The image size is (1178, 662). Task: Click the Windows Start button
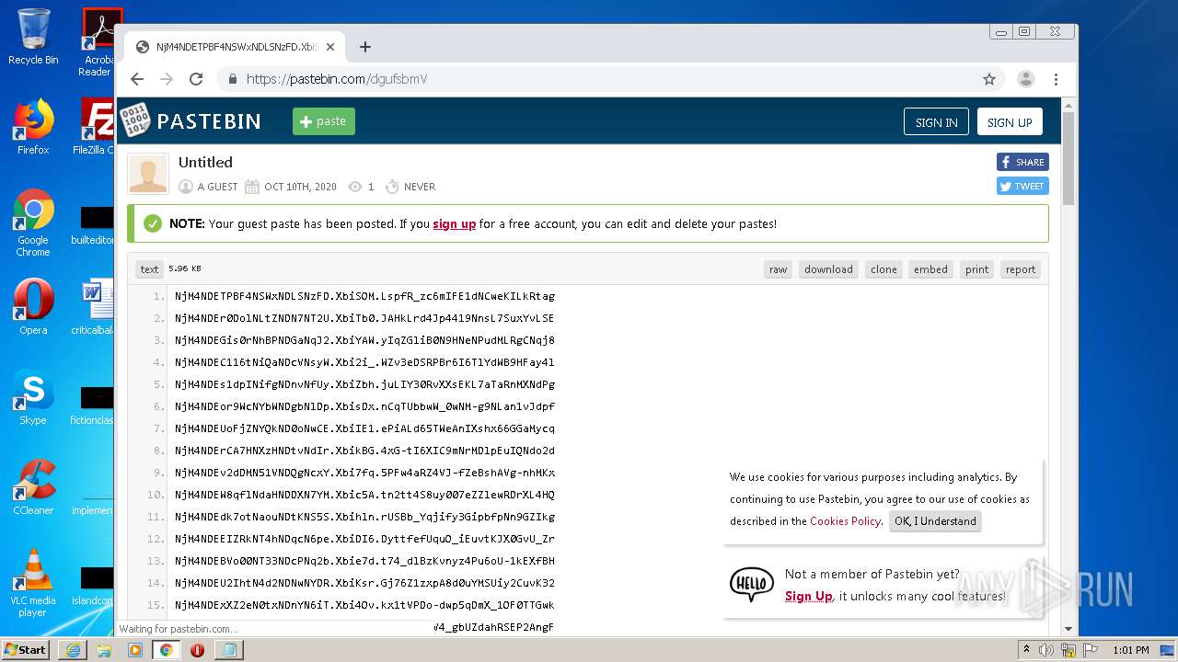point(26,649)
